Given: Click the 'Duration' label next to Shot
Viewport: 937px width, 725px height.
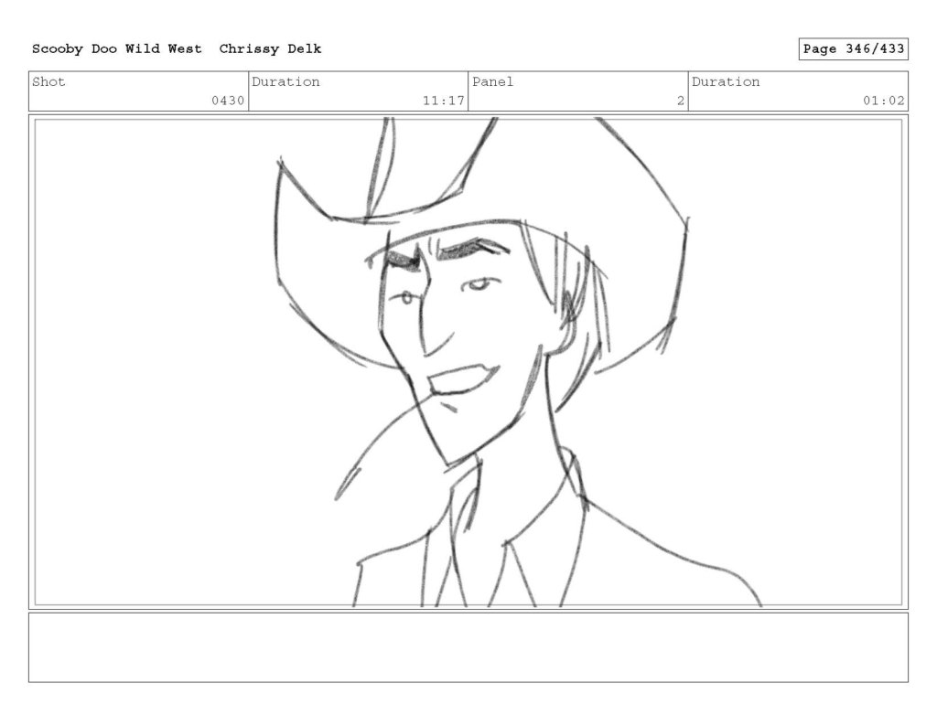Looking at the screenshot, I should pos(285,81).
